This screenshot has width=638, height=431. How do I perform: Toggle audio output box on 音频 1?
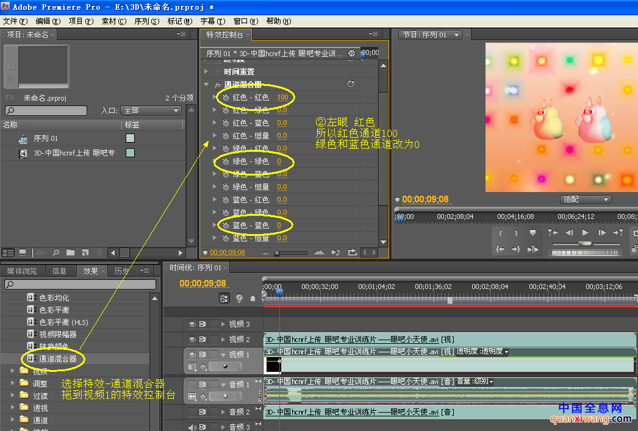[x=192, y=384]
